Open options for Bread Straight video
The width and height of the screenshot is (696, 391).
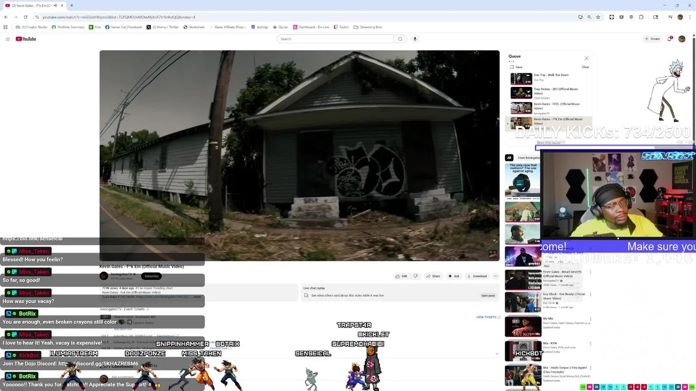point(591,272)
